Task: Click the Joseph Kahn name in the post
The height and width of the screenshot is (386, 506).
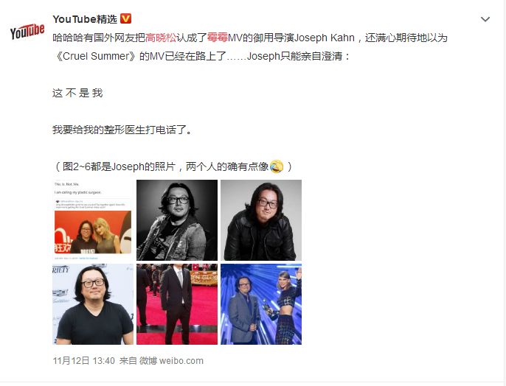Action: point(325,38)
